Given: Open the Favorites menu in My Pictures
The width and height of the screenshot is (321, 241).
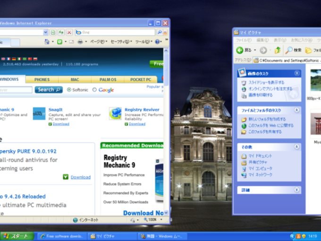Looking at the screenshot, I should [301, 40].
